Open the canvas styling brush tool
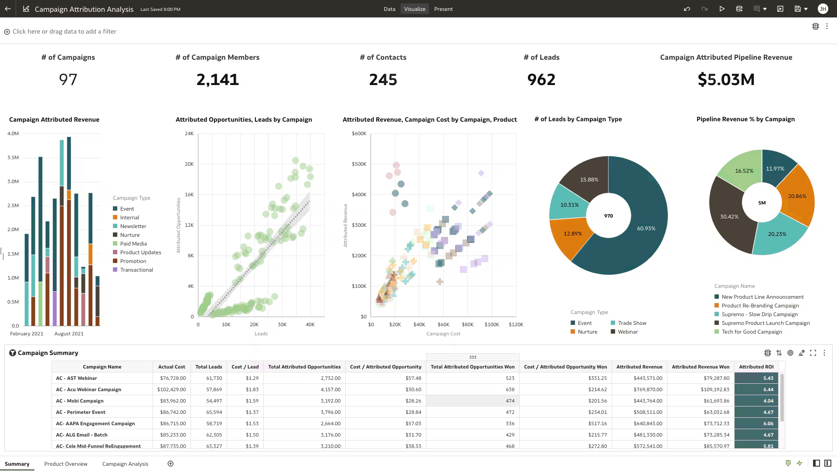 click(x=788, y=464)
